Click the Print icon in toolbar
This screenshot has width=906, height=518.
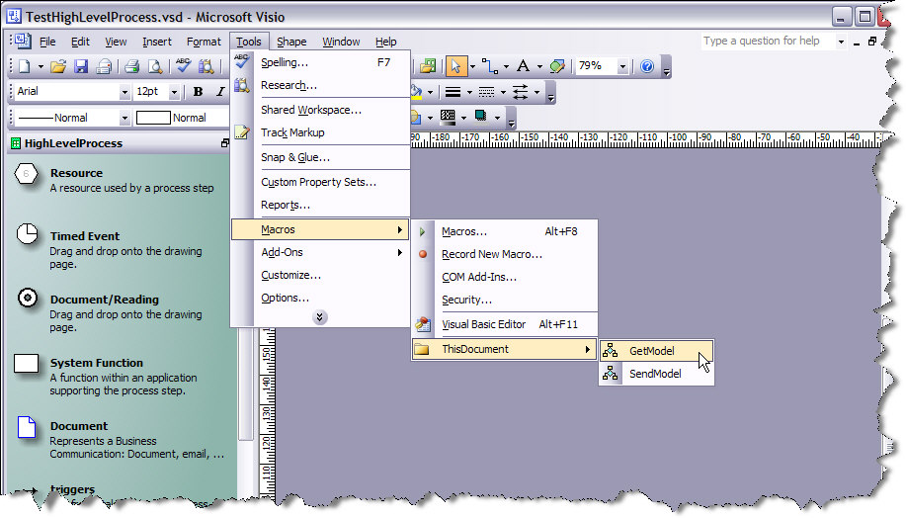point(130,67)
